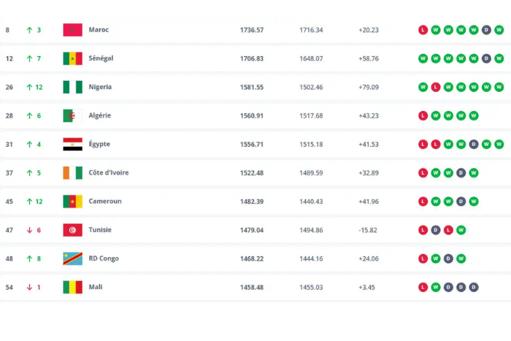Click the Cameroon flag icon
Image resolution: width=511 pixels, height=341 pixels.
tap(72, 202)
